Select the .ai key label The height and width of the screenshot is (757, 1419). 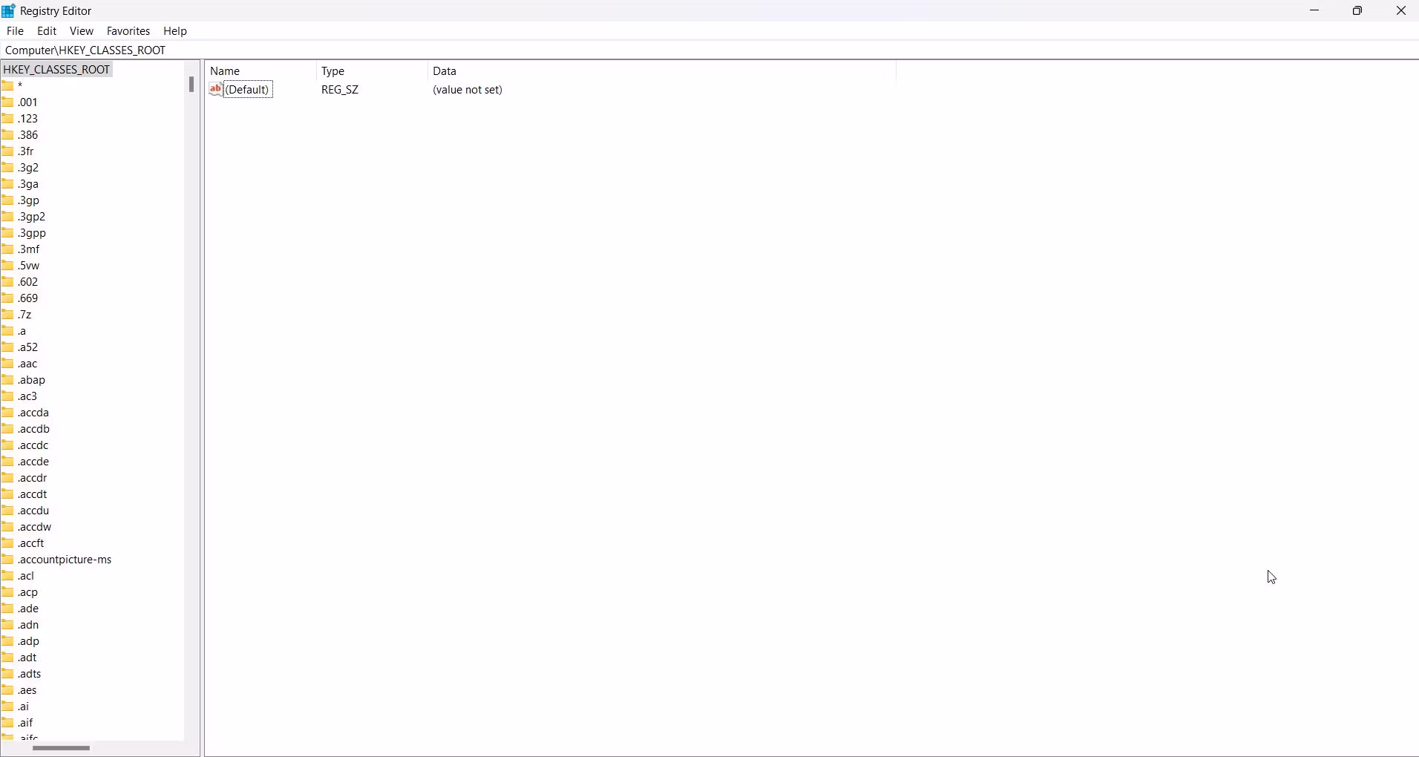tap(24, 707)
